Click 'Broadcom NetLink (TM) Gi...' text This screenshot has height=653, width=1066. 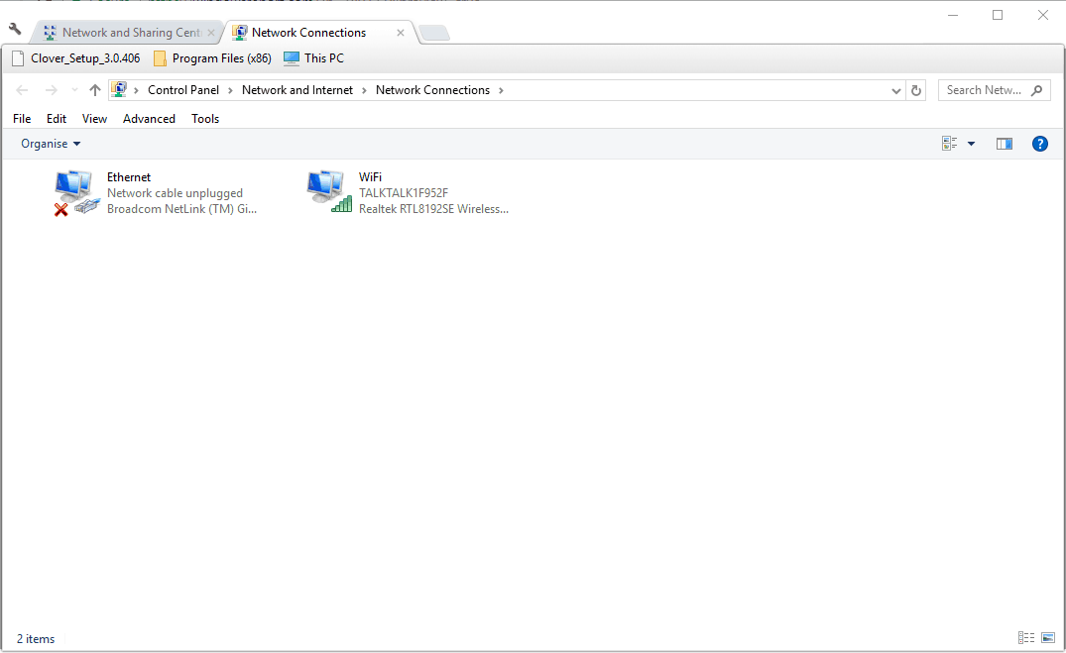[181, 209]
